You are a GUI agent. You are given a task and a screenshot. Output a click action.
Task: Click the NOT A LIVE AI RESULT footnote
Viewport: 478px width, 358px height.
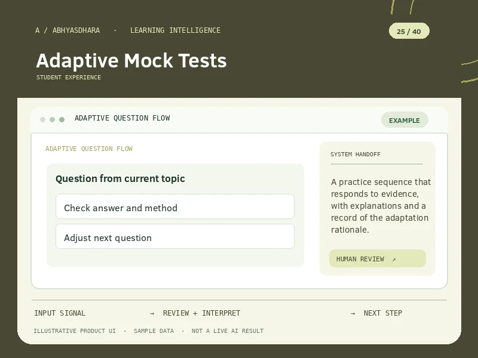[x=228, y=331]
